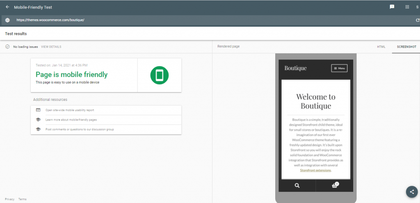Click the 'Tested on: Jan 14, 2021' text
This screenshot has width=420, height=203.
click(62, 65)
